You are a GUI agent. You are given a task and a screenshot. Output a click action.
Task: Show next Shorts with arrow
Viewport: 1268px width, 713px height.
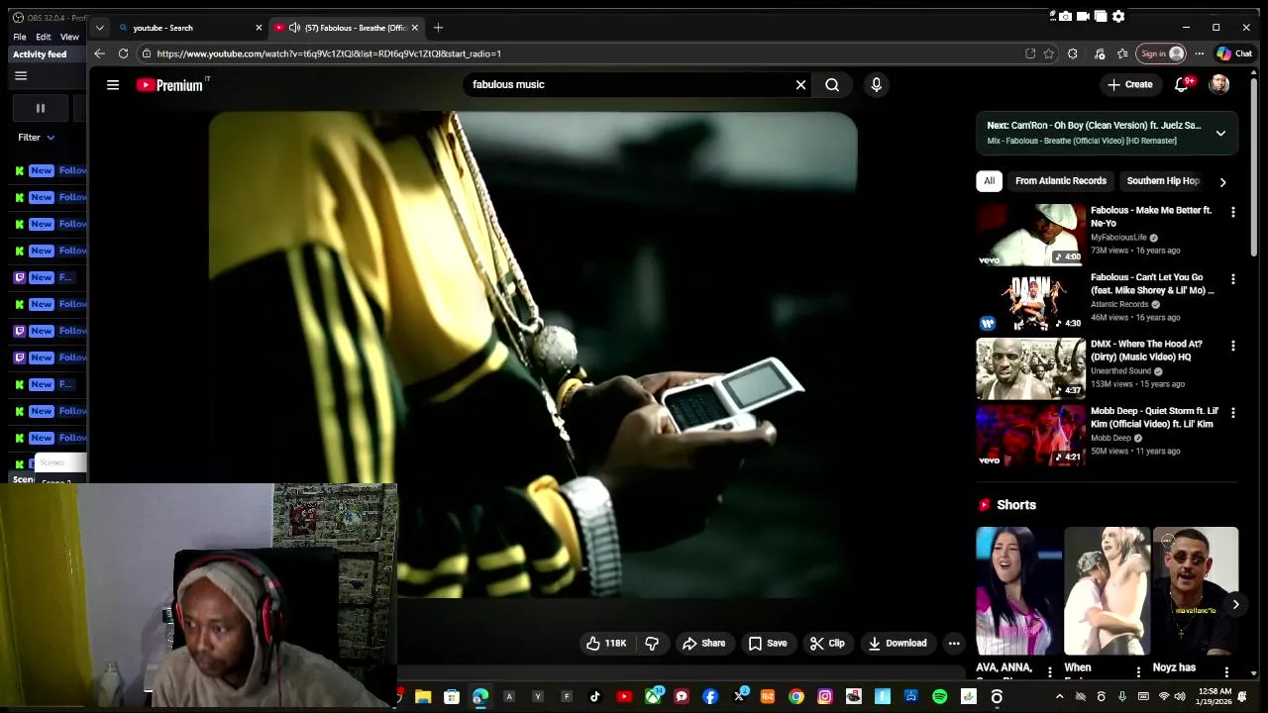coord(1235,604)
